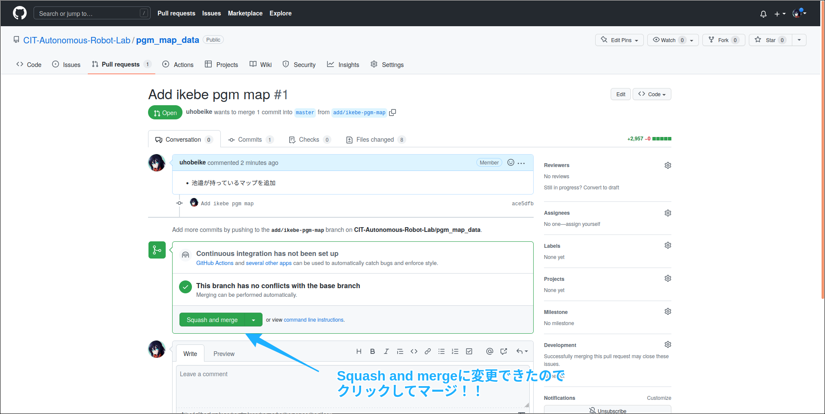The width and height of the screenshot is (825, 414).
Task: Open the Files changed tab
Action: tap(375, 139)
